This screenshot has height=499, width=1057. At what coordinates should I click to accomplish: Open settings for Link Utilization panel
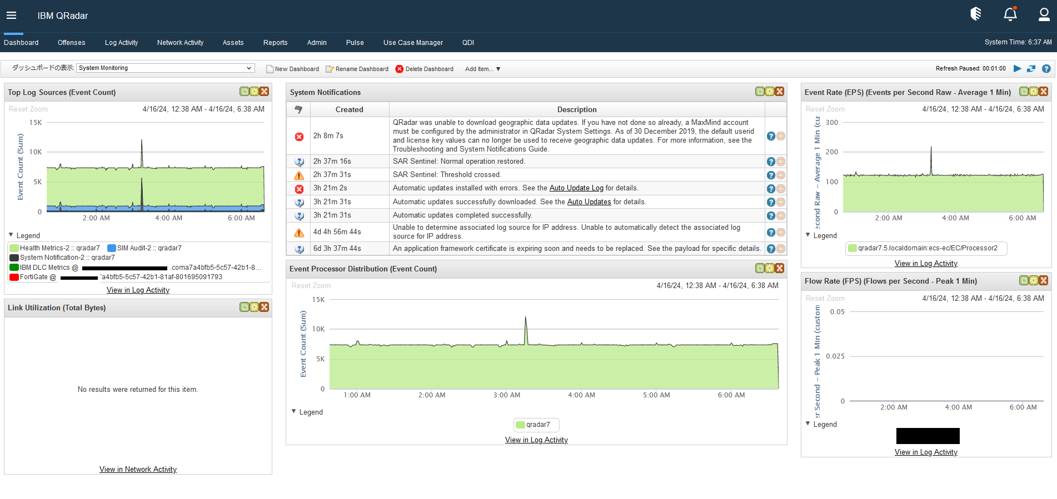coord(254,307)
